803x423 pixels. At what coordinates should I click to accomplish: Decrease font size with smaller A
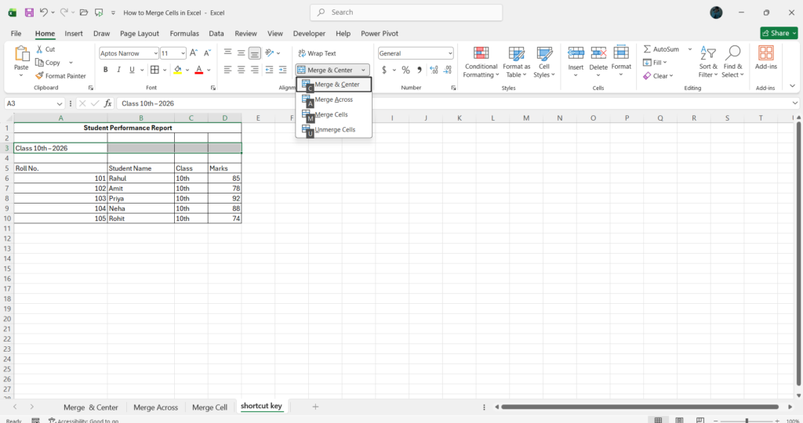(207, 53)
